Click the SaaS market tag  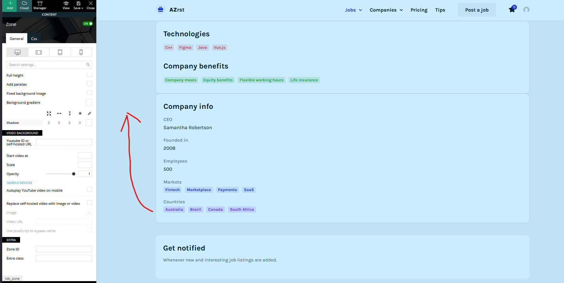coord(249,190)
